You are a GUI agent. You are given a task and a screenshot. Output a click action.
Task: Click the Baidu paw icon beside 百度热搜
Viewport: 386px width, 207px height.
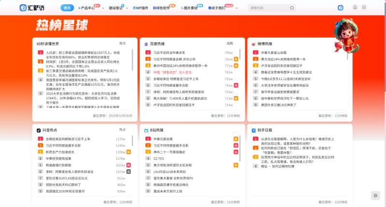tap(146, 44)
